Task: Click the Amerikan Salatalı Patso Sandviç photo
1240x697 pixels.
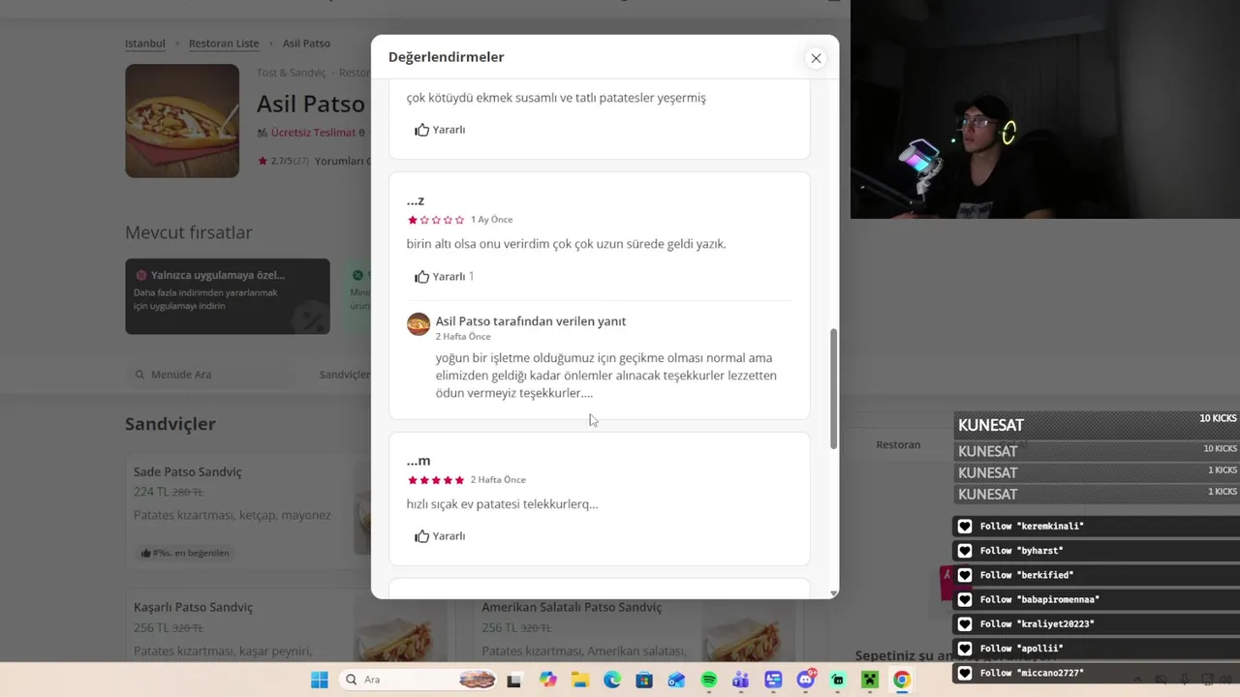Action: pyautogui.click(x=748, y=631)
